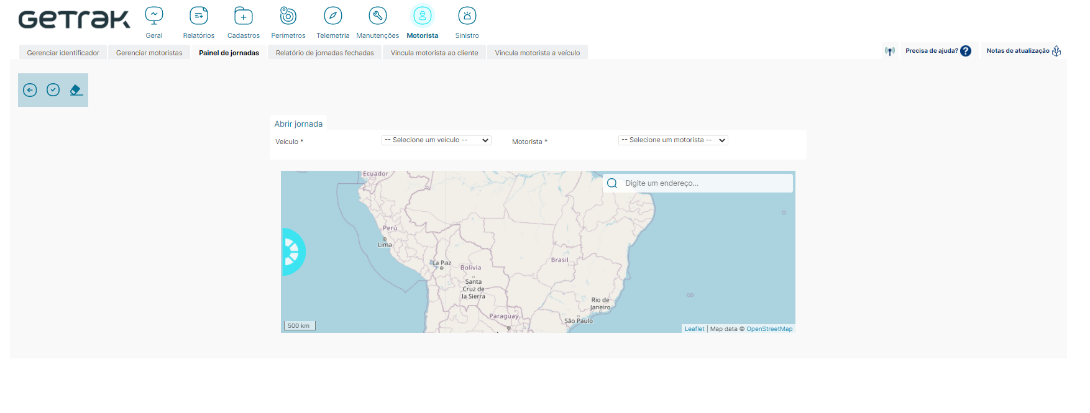Open Vincula motorista ao cliente tab

[434, 53]
